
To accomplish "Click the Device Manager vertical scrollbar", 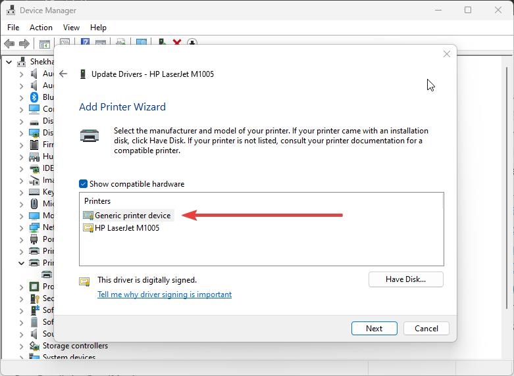I will [507, 187].
